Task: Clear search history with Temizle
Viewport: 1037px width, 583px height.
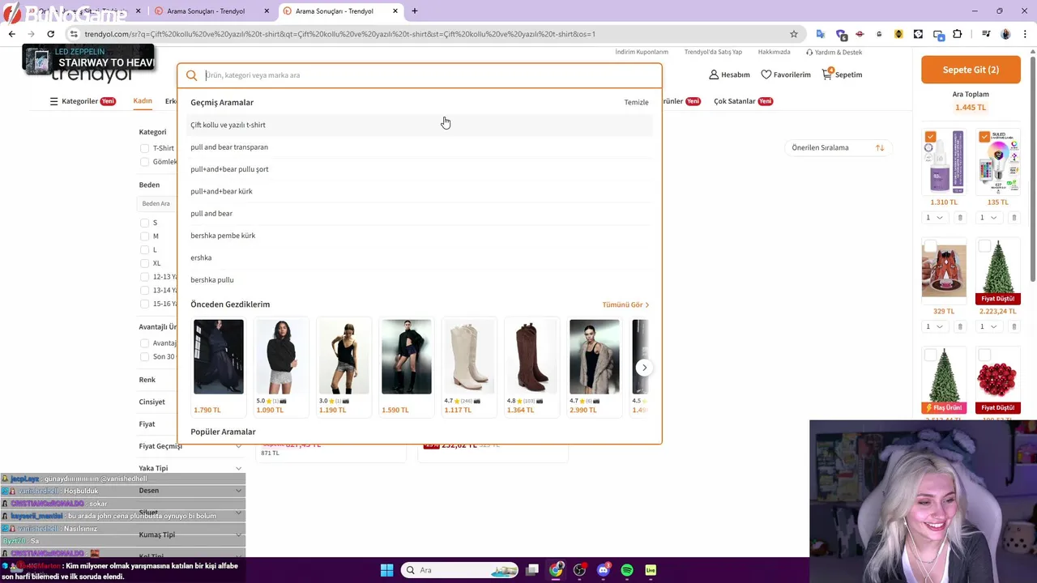Action: [636, 103]
